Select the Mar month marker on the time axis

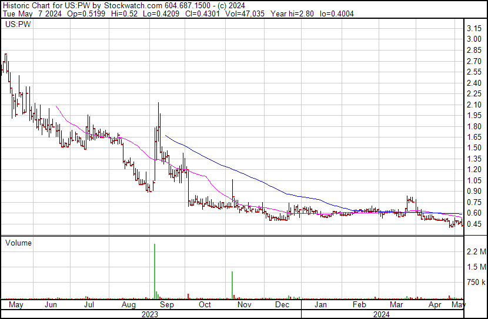click(398, 305)
